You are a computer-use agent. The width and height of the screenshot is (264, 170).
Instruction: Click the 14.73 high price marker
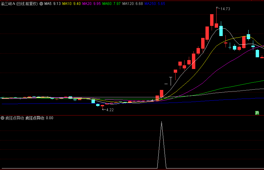(225, 9)
